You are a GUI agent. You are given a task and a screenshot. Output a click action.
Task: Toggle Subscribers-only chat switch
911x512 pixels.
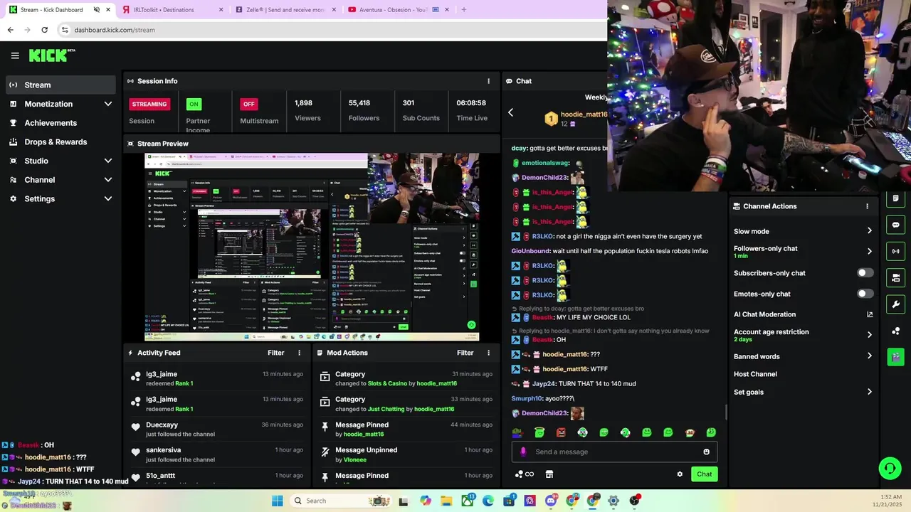tap(865, 273)
